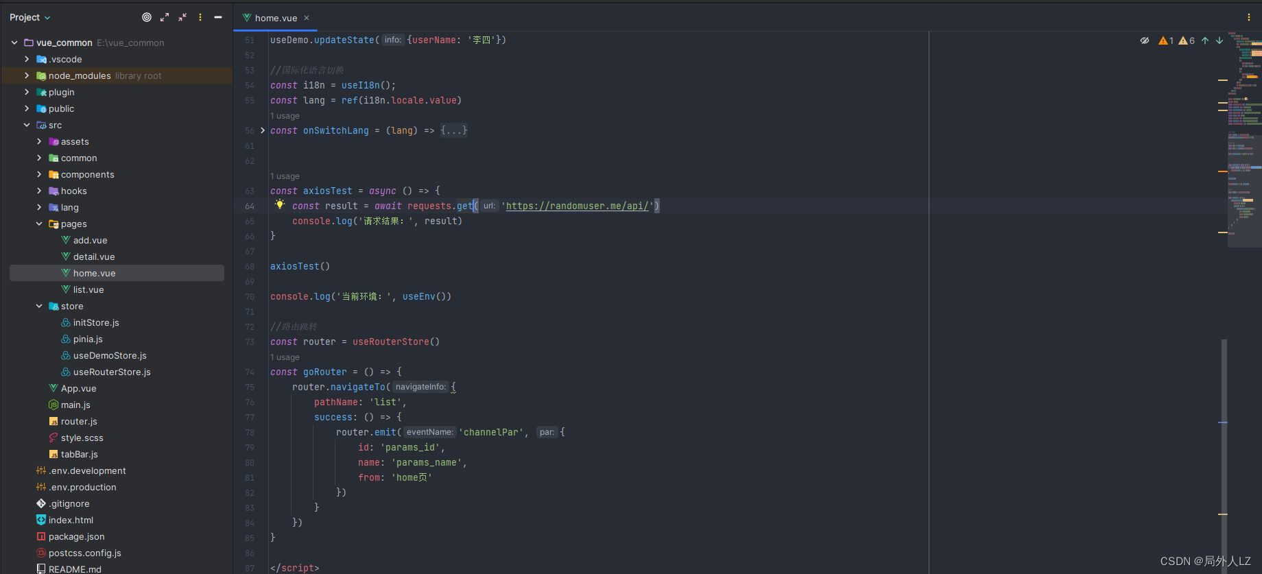Open index.html file
Image resolution: width=1262 pixels, height=574 pixels.
point(71,520)
